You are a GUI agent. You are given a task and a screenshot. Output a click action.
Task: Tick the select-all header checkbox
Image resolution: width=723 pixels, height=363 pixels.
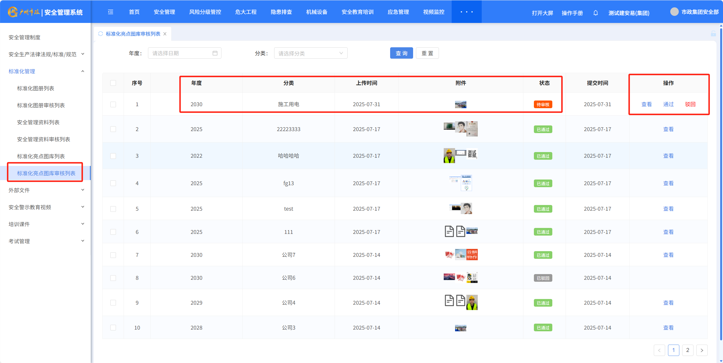coord(113,83)
